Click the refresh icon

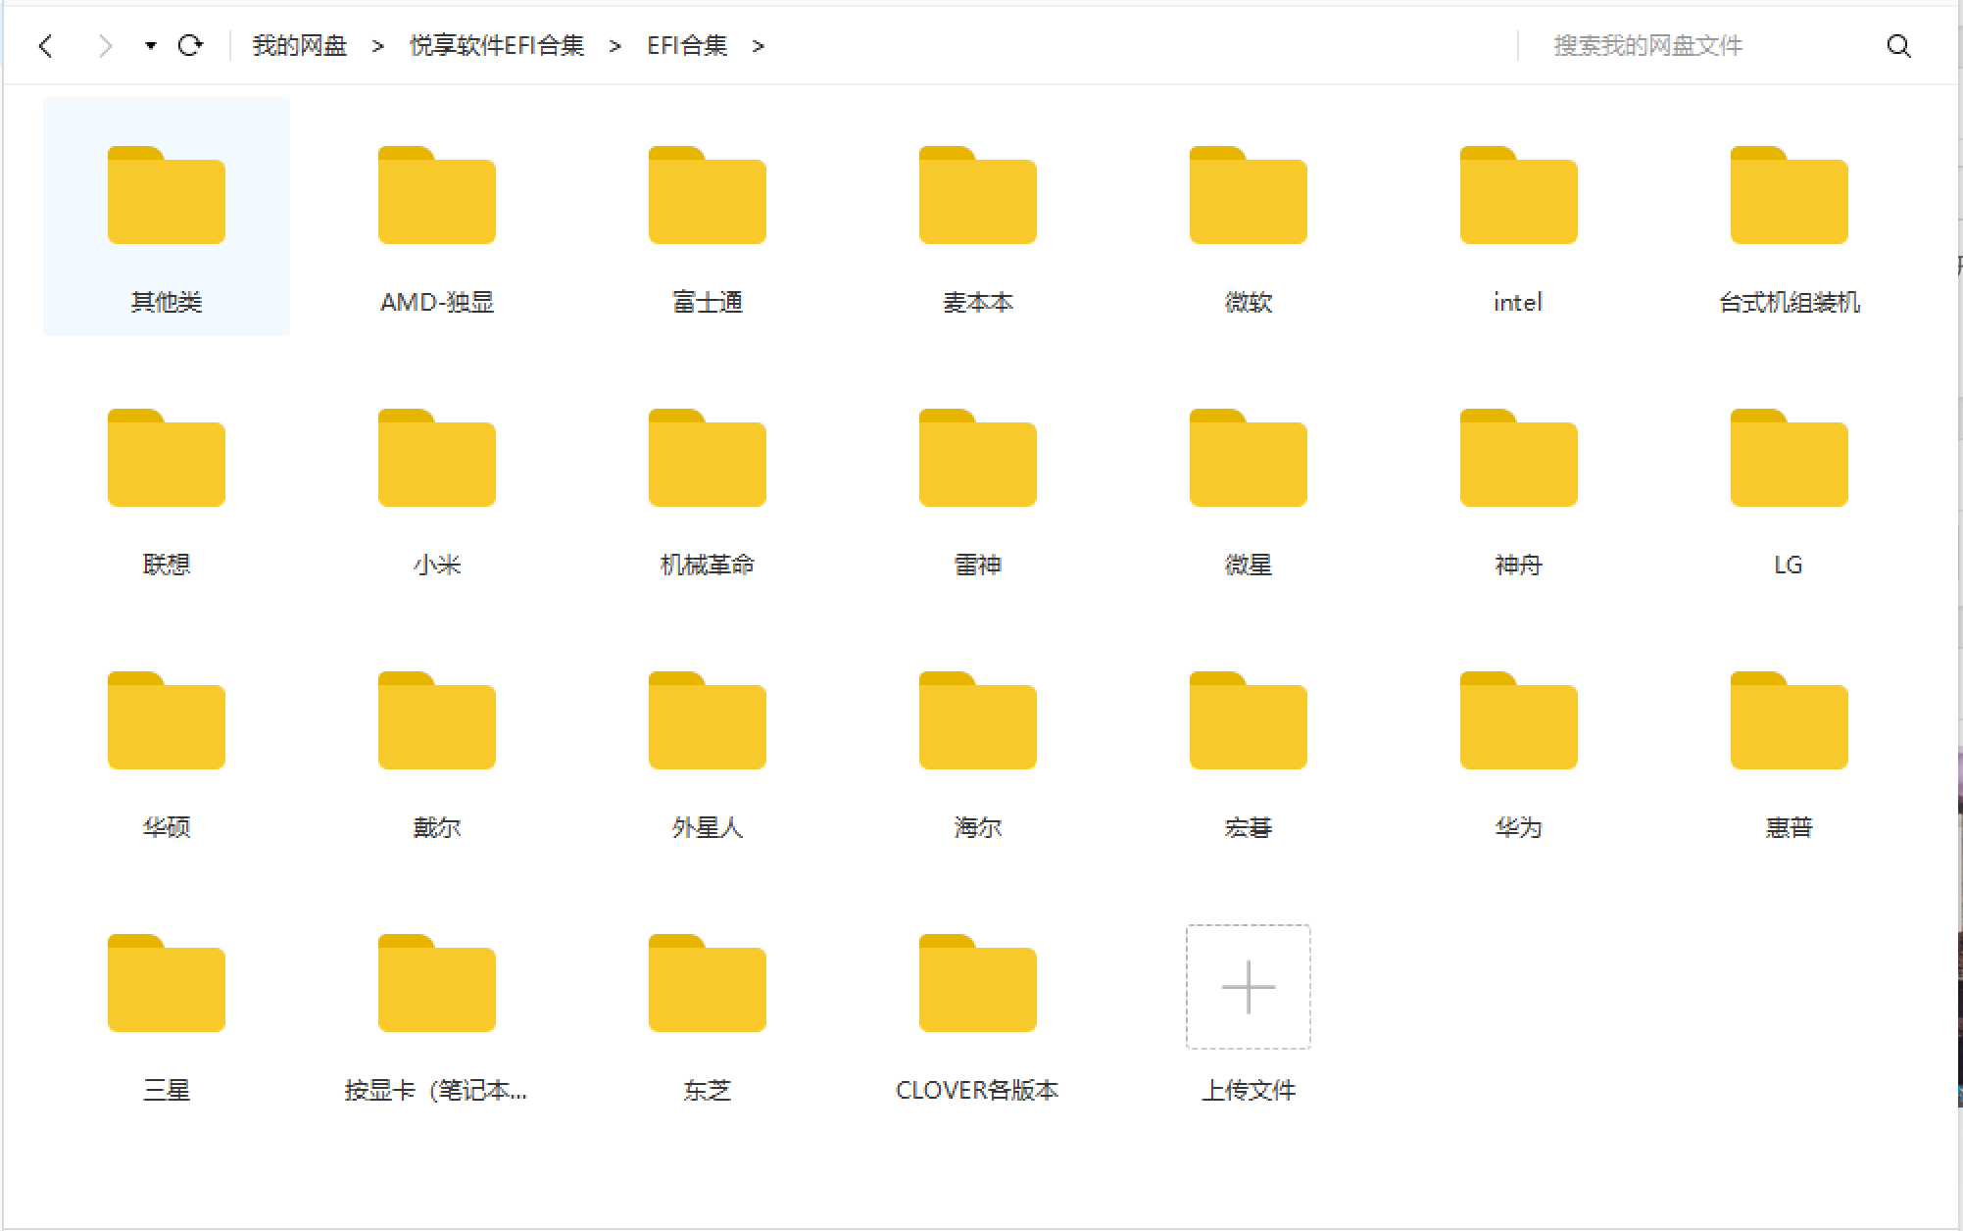tap(190, 45)
